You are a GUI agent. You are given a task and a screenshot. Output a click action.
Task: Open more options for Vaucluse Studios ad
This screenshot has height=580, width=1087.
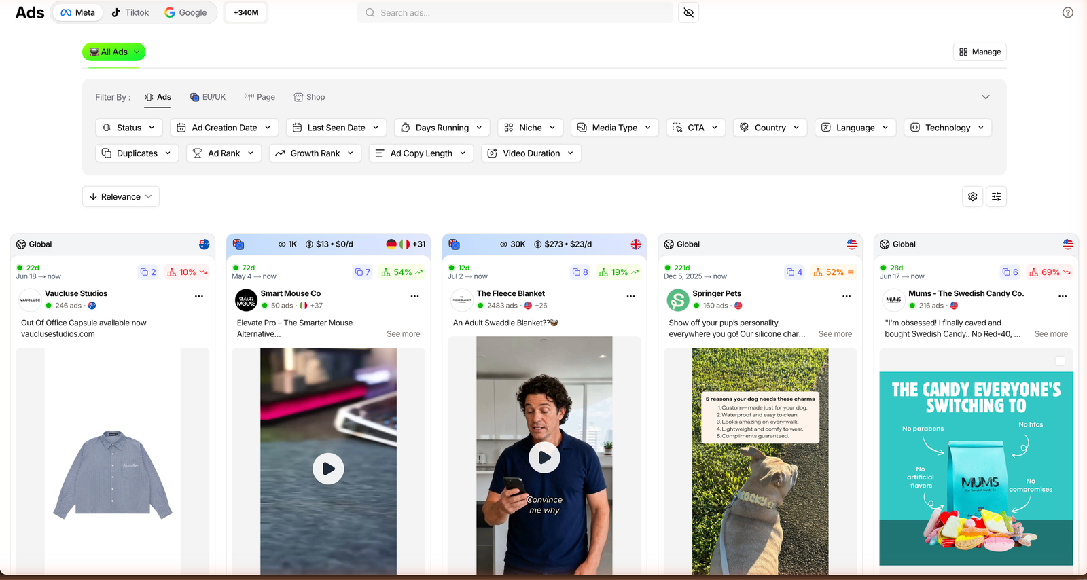click(199, 296)
